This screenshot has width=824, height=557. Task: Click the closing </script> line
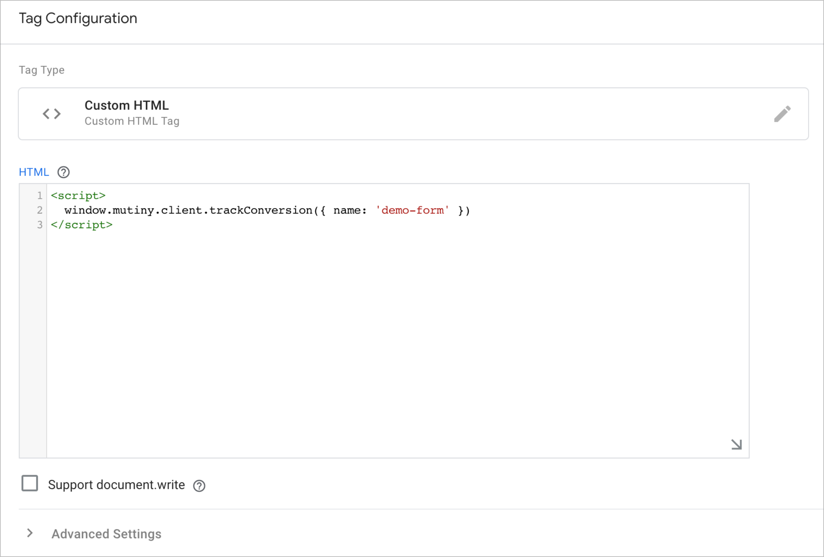coord(82,225)
